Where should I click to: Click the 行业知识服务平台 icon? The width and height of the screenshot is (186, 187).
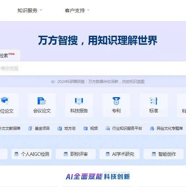tap(108, 128)
